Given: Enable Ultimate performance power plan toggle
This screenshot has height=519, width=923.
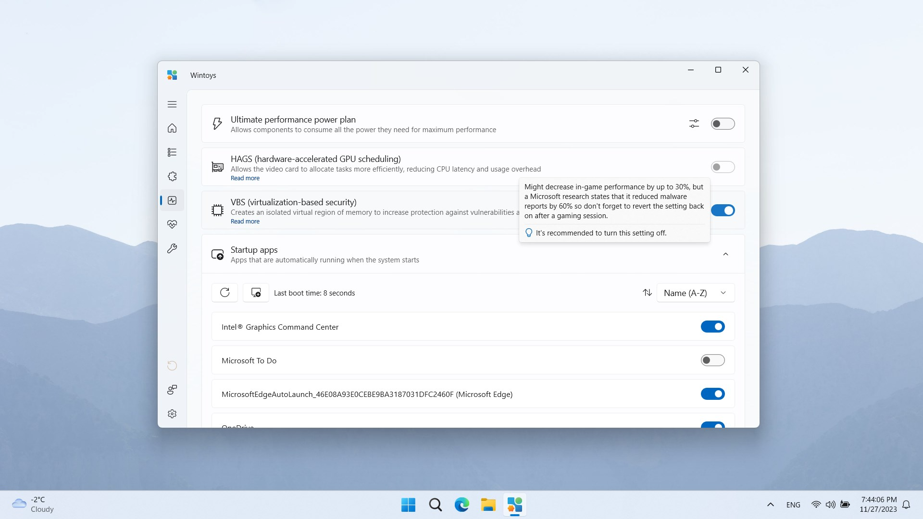Looking at the screenshot, I should point(723,124).
